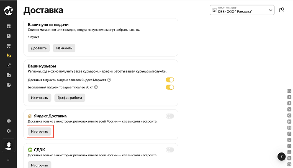
Task: Open the chat messages sidebar icon
Action: click(x=9, y=121)
